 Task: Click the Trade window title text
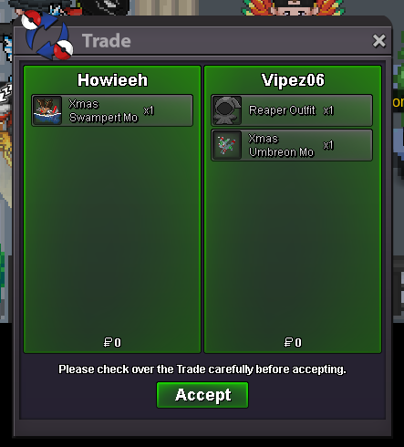107,41
